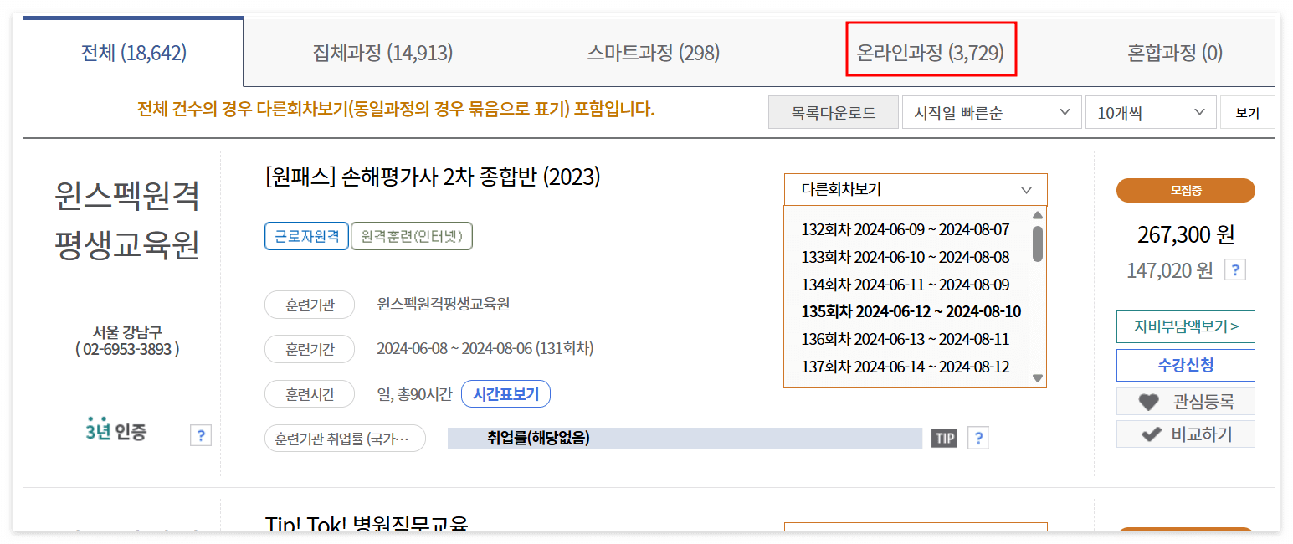Open the 10개씩 results-per-page dropdown

click(x=1151, y=111)
